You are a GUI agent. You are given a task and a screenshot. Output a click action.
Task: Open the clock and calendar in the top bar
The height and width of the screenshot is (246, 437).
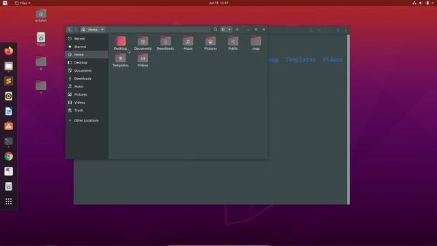click(218, 3)
